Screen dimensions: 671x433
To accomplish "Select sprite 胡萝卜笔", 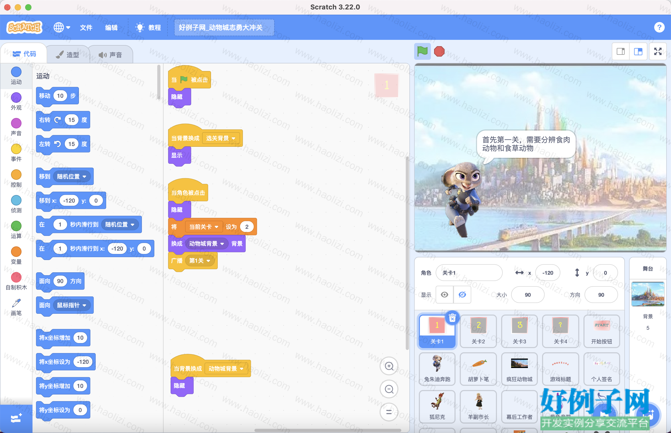I will pos(478,369).
